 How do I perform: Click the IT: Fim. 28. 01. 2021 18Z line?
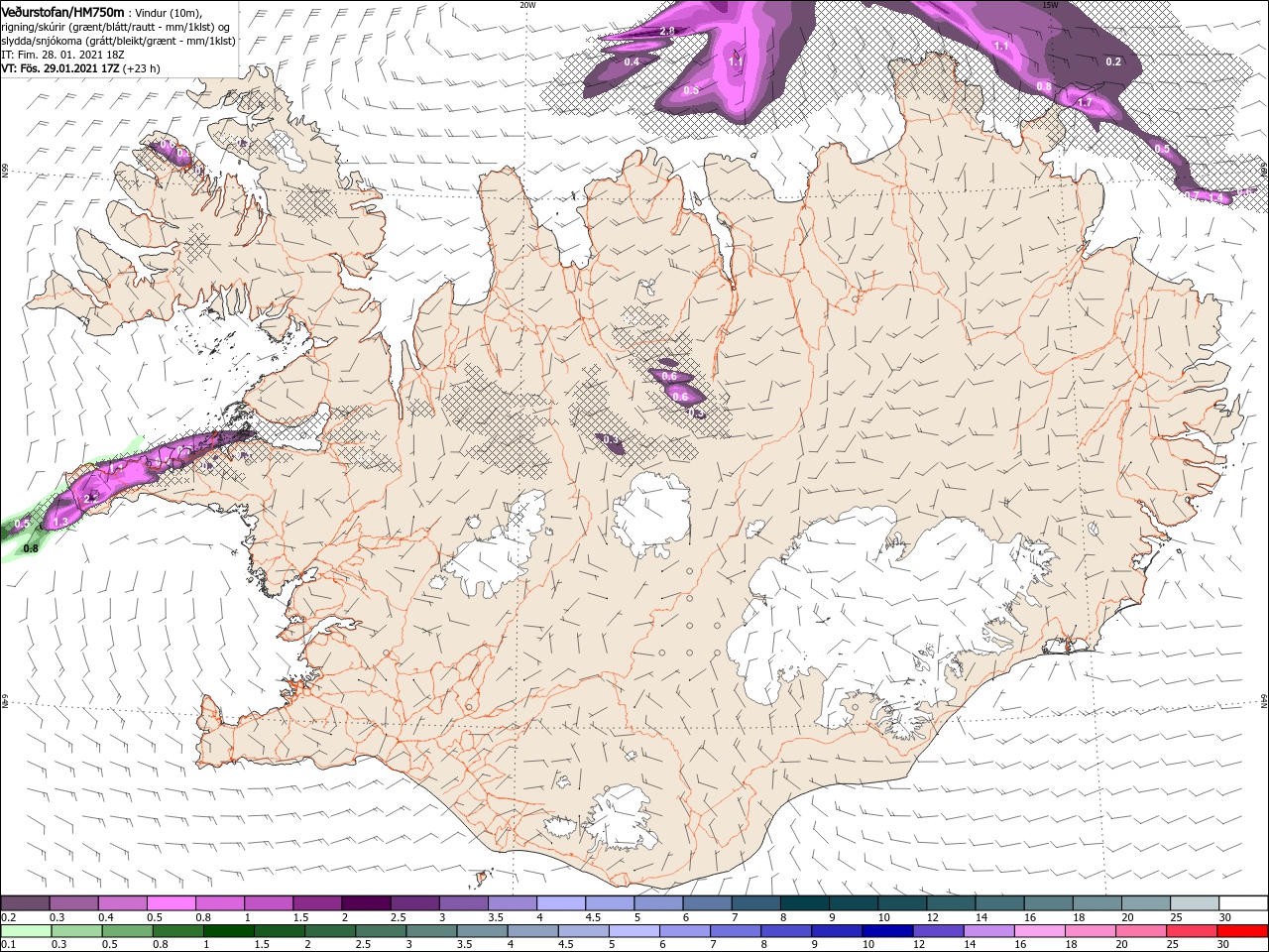coord(62,55)
